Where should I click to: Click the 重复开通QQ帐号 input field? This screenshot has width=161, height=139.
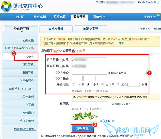(x=89, y=66)
